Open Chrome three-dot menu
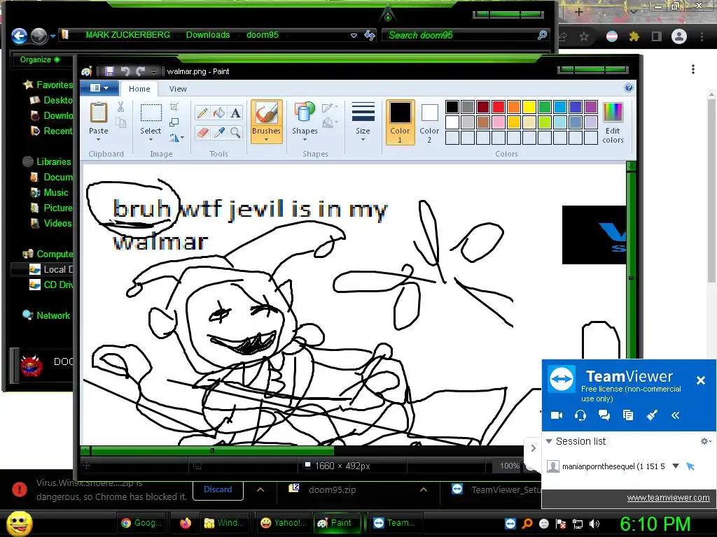The image size is (717, 537). click(x=702, y=36)
